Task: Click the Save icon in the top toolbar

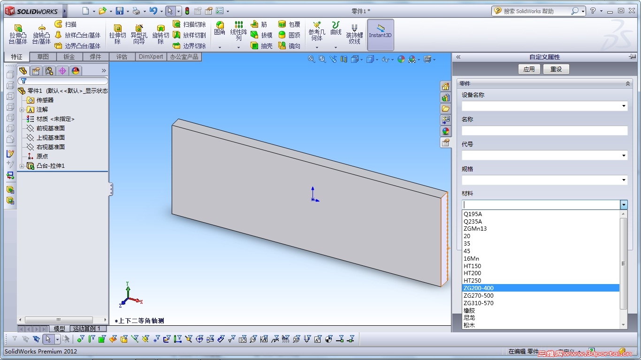Action: click(120, 11)
